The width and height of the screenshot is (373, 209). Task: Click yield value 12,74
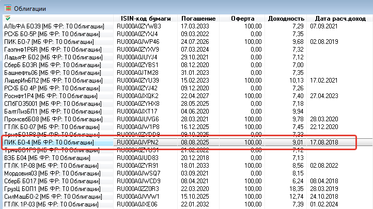[x=297, y=197]
